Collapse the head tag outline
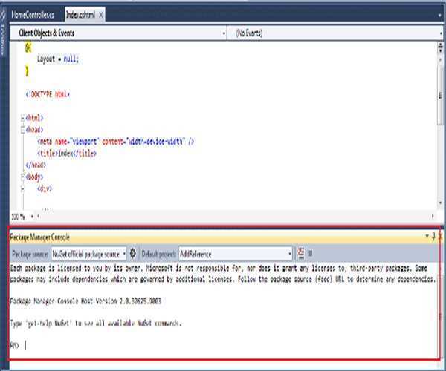Viewport: 446px width, 371px height. 21,129
